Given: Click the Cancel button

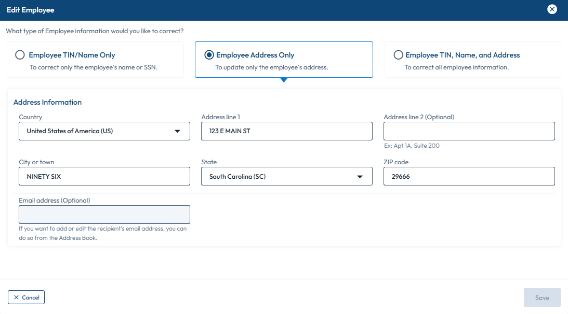Looking at the screenshot, I should [x=26, y=297].
